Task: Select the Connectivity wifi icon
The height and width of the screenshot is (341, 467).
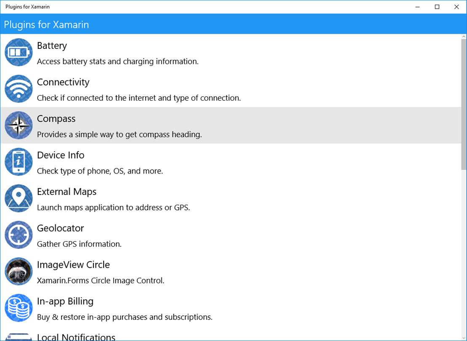Action: pyautogui.click(x=19, y=89)
